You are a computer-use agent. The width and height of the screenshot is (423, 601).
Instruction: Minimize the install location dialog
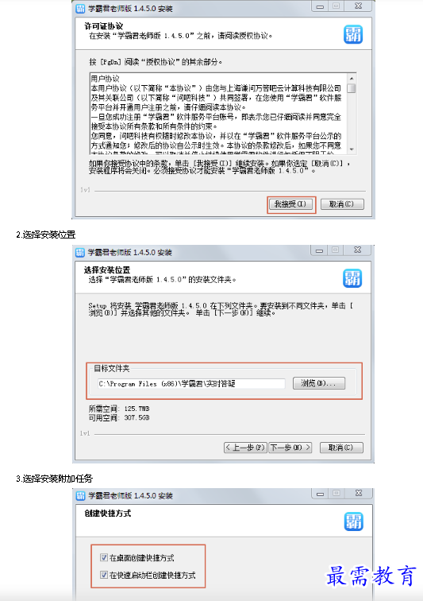point(319,250)
